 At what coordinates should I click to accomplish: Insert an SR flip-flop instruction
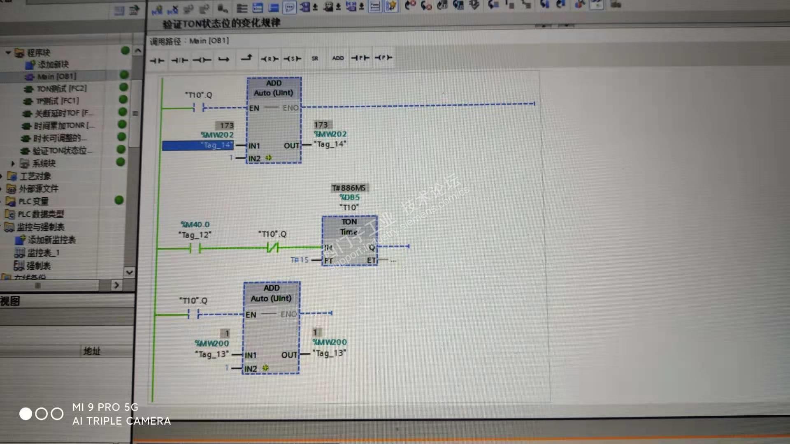(x=315, y=58)
